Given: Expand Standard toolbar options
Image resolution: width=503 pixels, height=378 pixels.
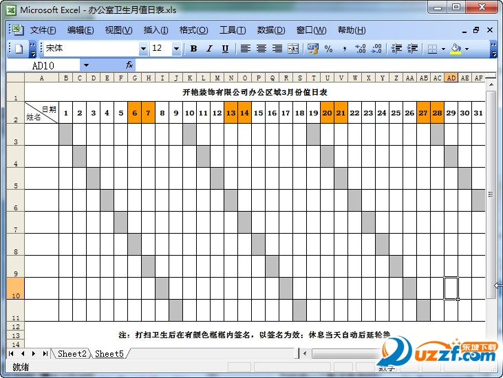Looking at the screenshot, I should [x=33, y=49].
